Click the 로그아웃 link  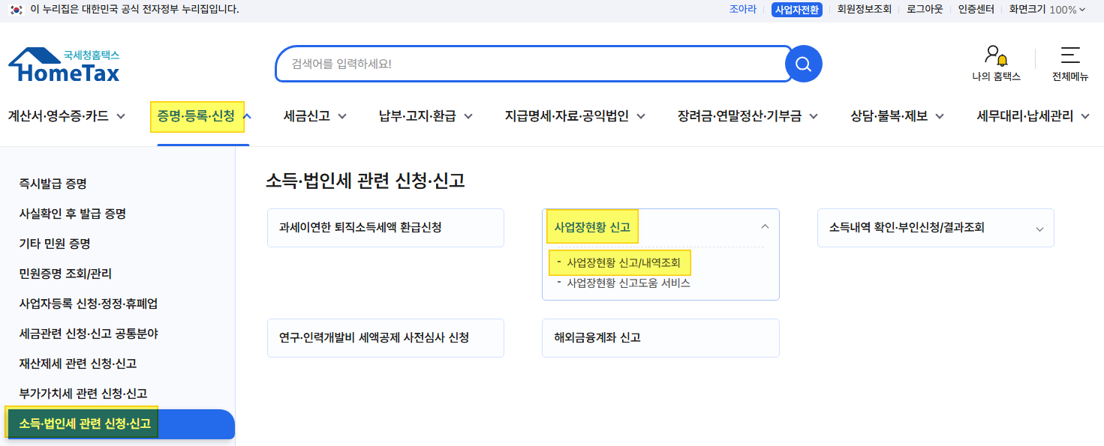(925, 10)
